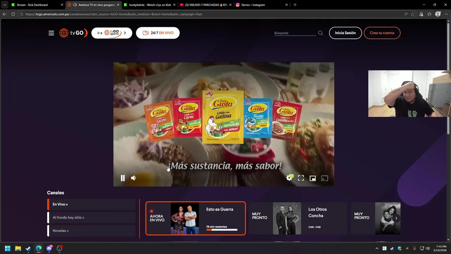The image size is (451, 254).
Task: Enter fullscreen in video player
Action: [301, 178]
